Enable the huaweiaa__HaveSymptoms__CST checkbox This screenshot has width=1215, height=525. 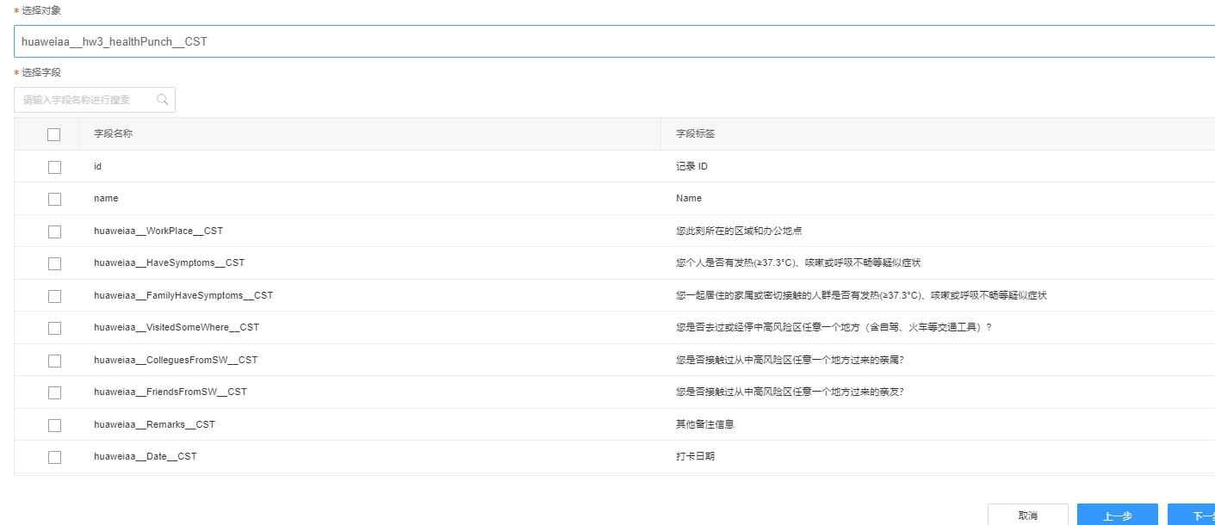tap(54, 263)
